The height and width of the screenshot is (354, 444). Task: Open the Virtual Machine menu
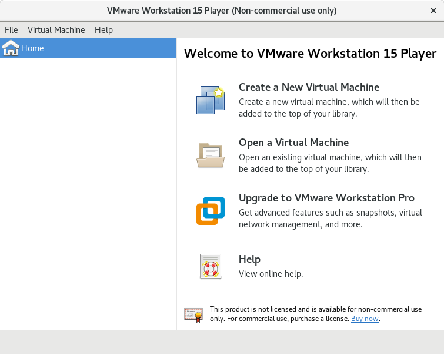pos(56,30)
